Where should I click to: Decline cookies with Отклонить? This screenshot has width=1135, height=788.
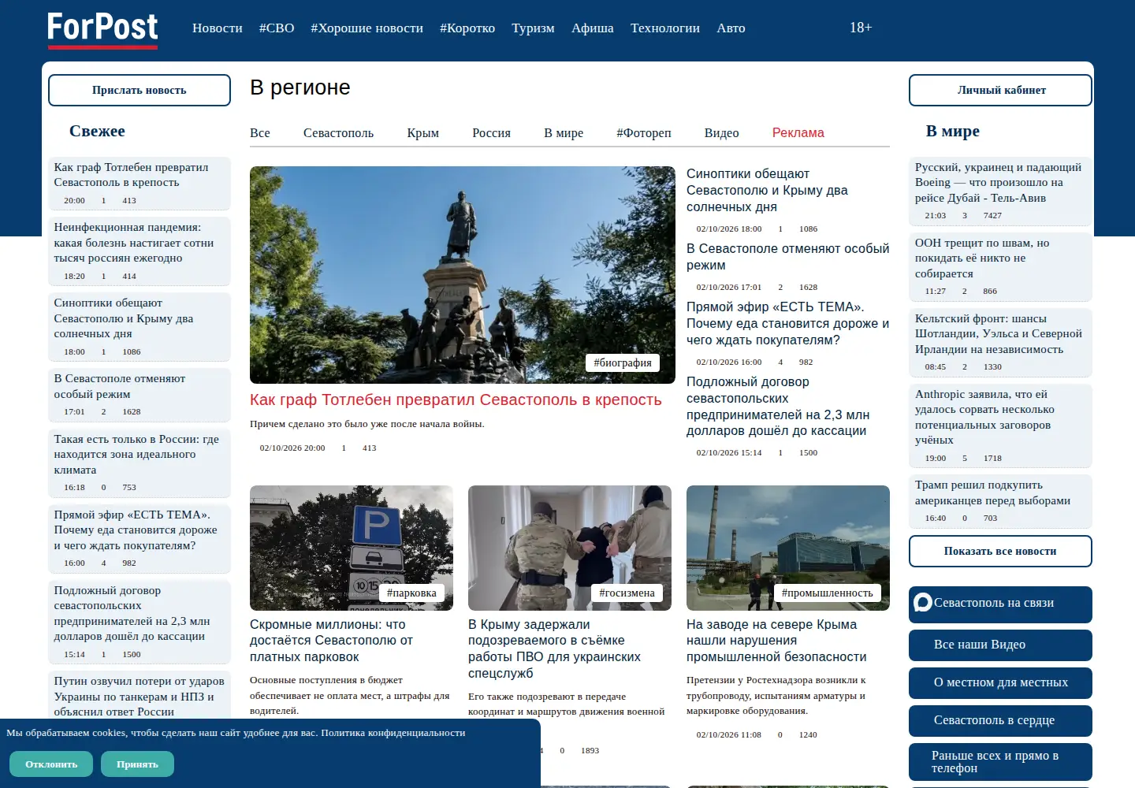coord(51,764)
